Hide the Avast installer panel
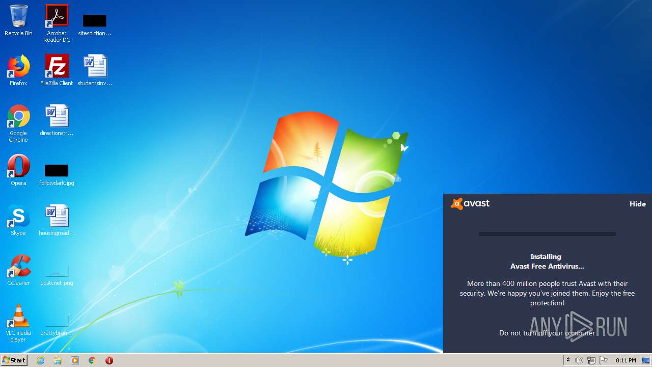 tap(638, 204)
